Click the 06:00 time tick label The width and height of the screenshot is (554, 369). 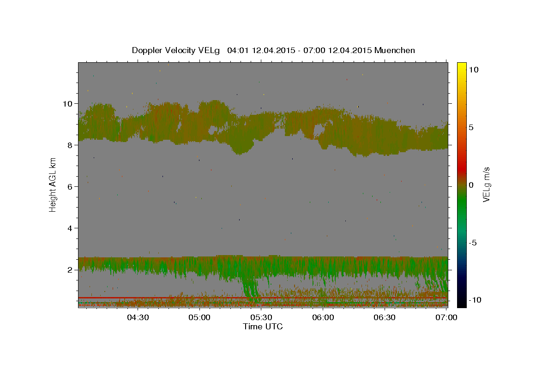pyautogui.click(x=323, y=317)
